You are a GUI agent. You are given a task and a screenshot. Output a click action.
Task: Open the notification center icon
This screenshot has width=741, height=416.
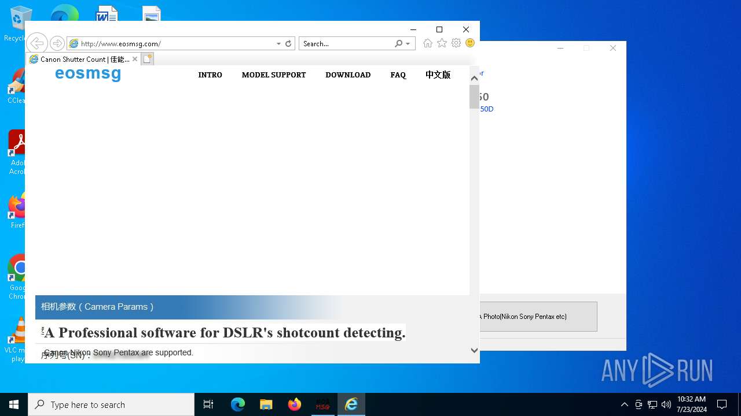pos(722,404)
